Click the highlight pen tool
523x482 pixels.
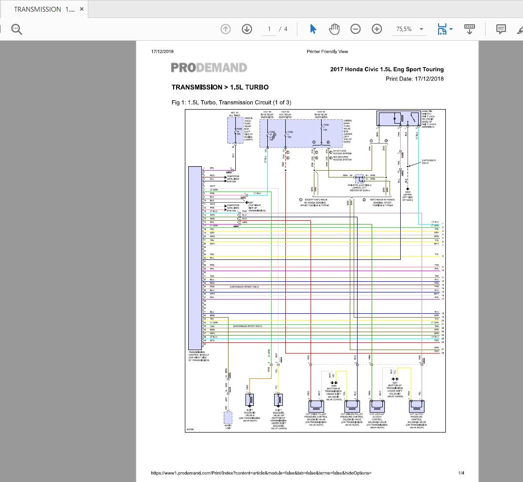[520, 29]
